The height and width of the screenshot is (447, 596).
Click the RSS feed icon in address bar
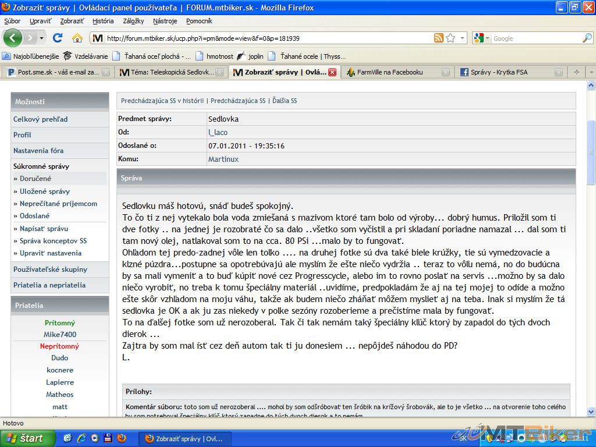439,38
